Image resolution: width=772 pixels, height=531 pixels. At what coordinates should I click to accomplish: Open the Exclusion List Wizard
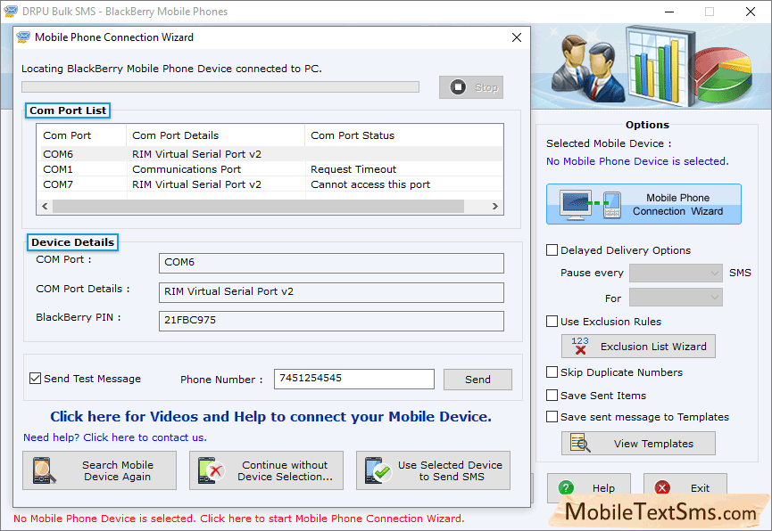[x=639, y=347]
